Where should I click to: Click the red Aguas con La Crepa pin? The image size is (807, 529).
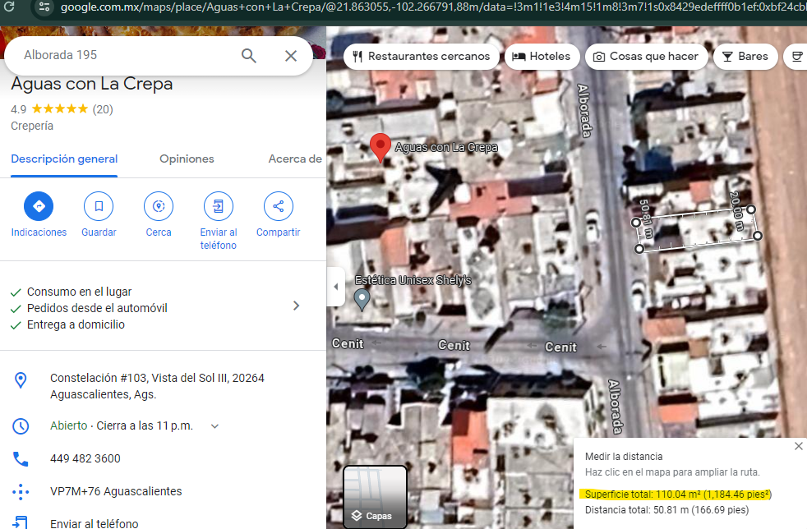(379, 147)
